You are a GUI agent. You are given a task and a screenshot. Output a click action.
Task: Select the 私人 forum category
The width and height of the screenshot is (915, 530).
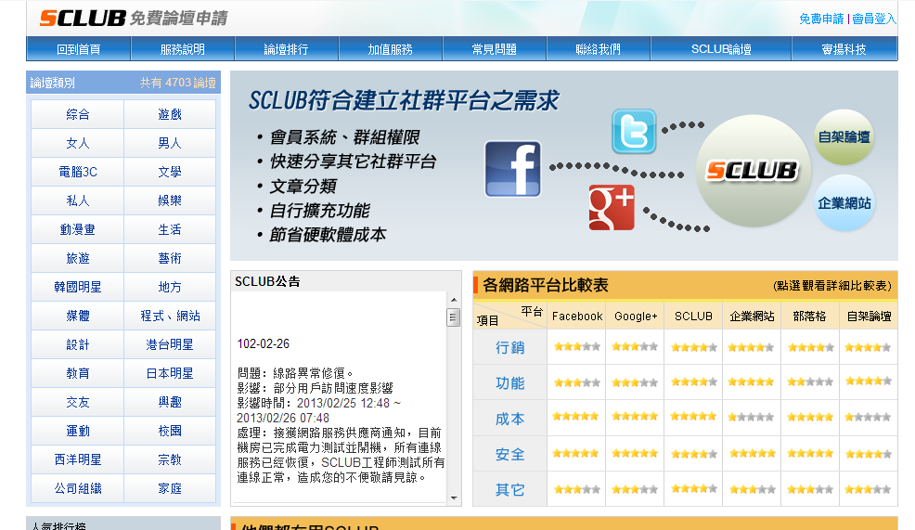(78, 200)
